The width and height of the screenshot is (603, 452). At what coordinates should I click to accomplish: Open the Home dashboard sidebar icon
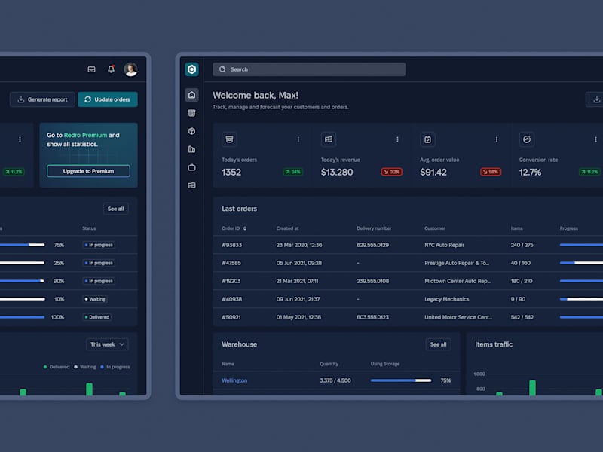(191, 95)
